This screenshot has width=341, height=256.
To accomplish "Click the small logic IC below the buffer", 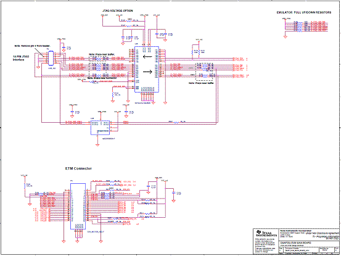I will coord(100,128).
